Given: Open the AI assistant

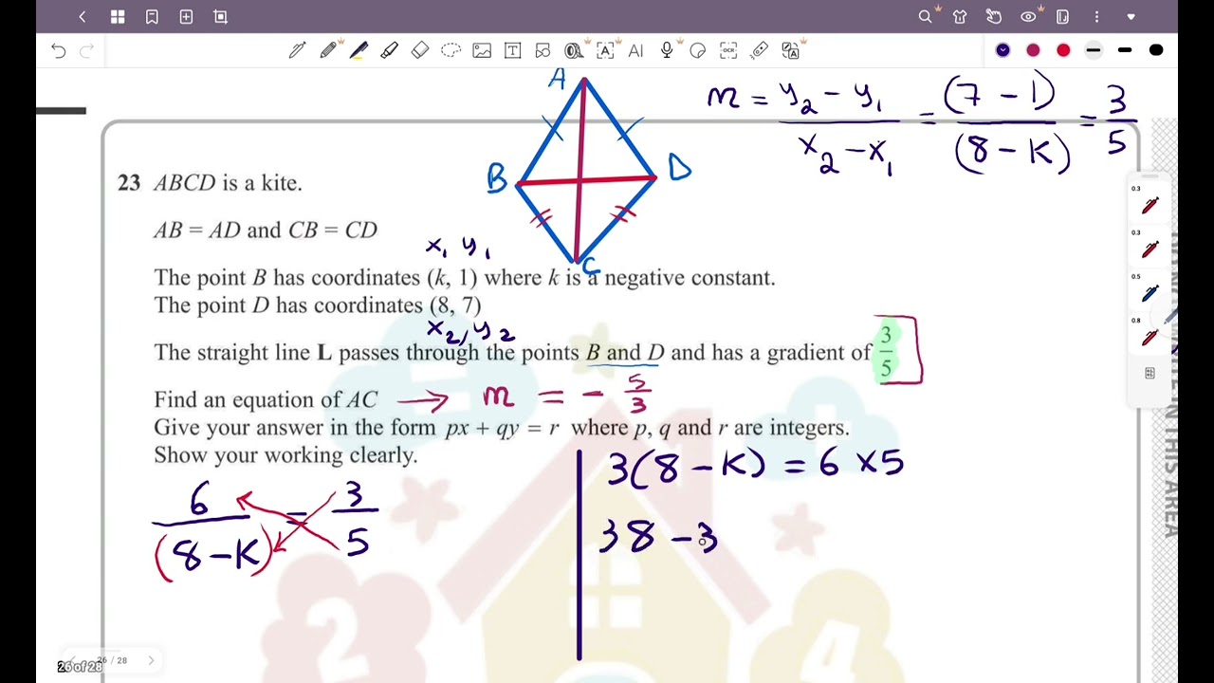Looking at the screenshot, I should (x=635, y=50).
